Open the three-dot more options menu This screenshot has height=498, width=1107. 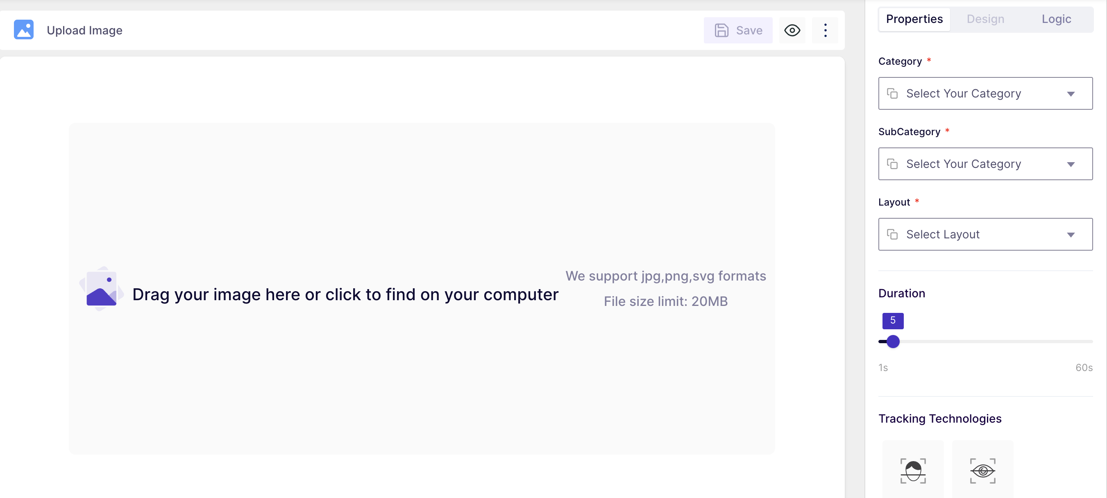coord(825,30)
